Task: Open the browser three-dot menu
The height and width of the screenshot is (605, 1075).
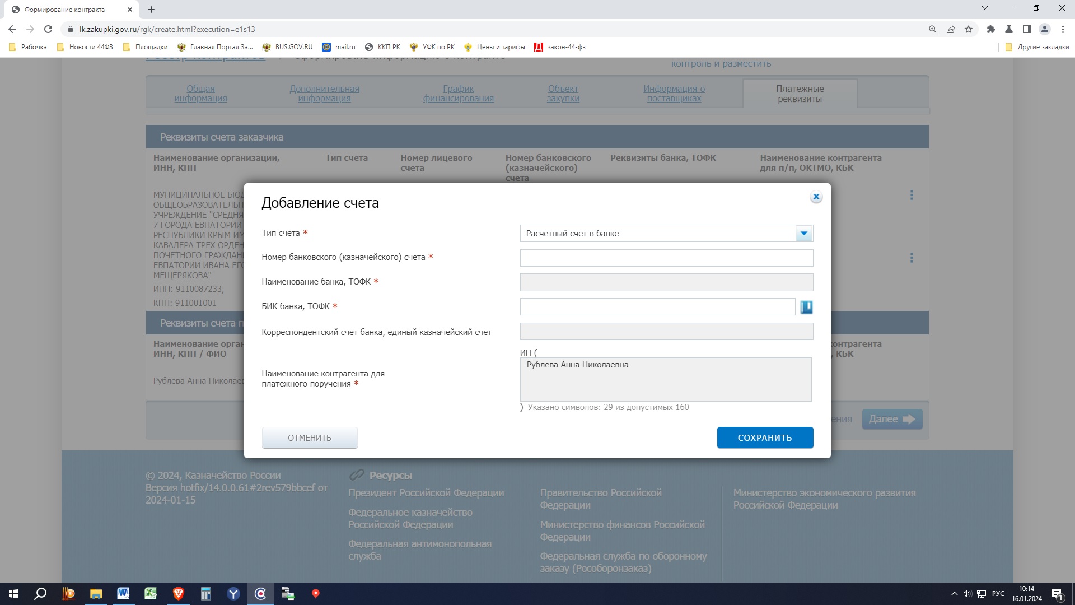Action: [x=1063, y=29]
